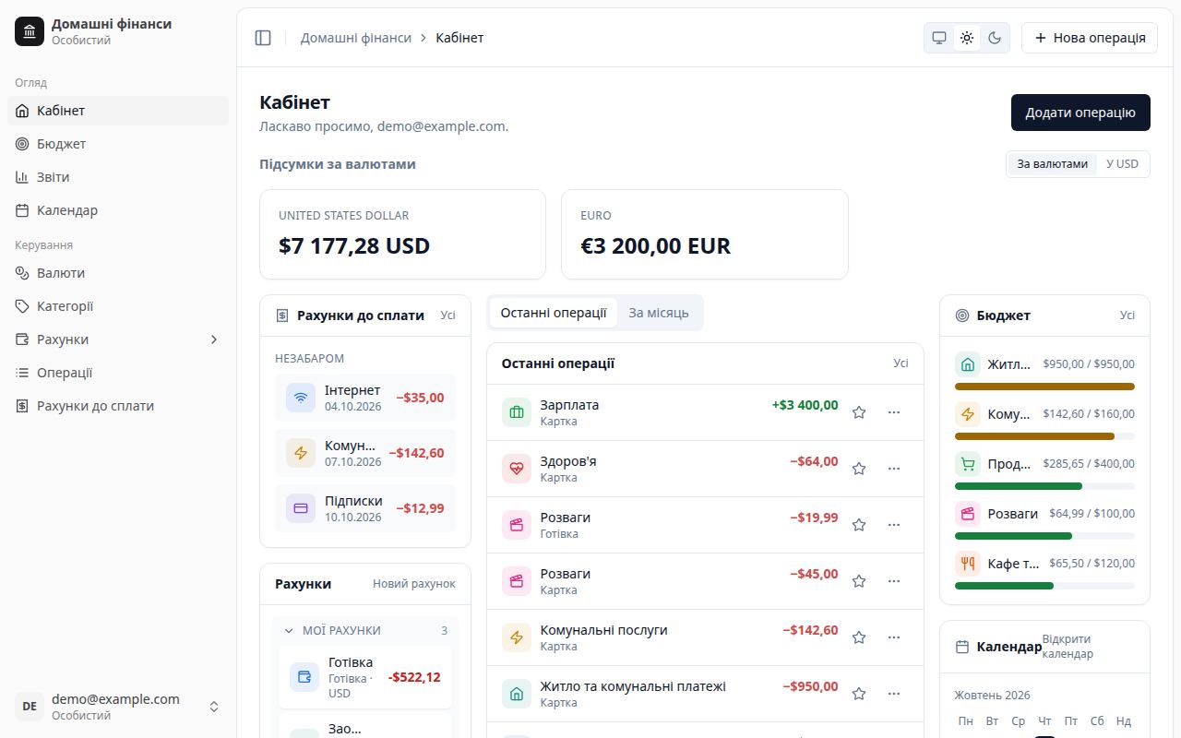Viewport: 1181px width, 738px height.
Task: Click the fork icon for Кафе budget
Action: 968,564
